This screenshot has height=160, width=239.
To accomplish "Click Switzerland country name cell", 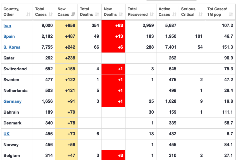I will pos(15,69).
